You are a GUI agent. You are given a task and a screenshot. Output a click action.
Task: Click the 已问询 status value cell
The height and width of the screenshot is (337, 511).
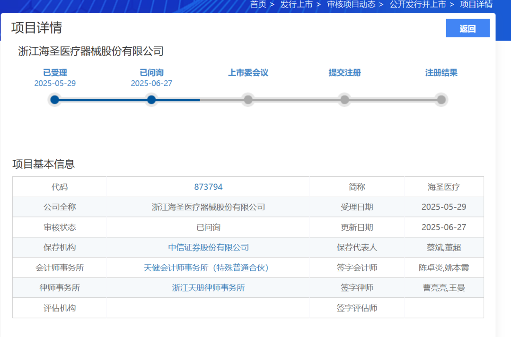click(208, 227)
